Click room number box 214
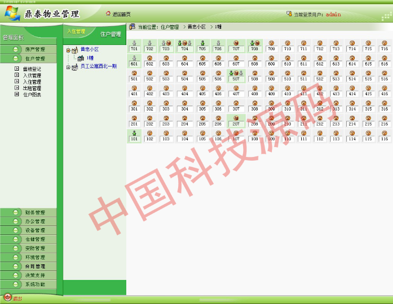This screenshot has width=393, height=304. (352, 124)
